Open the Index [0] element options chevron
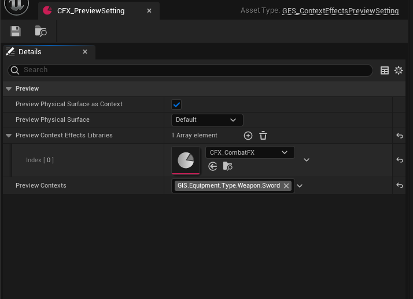The height and width of the screenshot is (299, 413). click(x=307, y=160)
